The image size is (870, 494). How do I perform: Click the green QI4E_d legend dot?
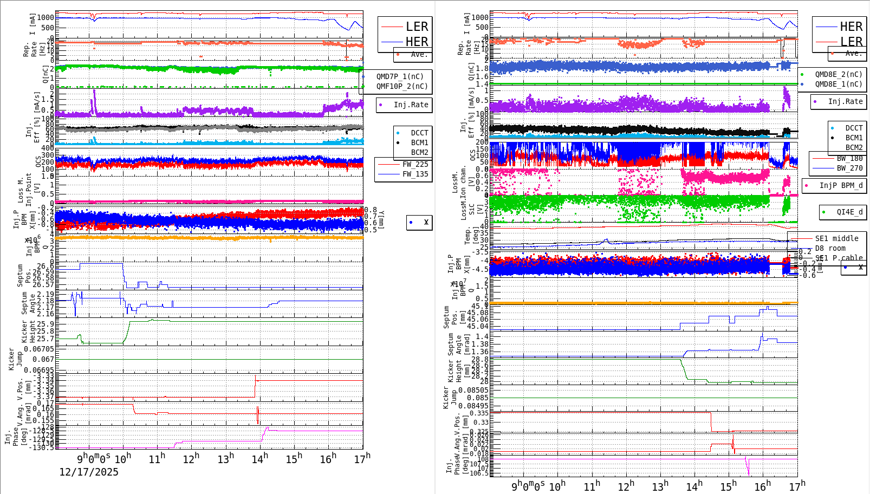click(823, 212)
